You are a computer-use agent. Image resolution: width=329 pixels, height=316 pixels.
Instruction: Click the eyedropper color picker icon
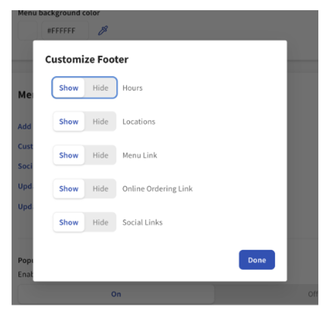pos(103,31)
